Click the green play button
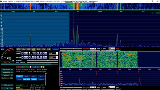Screen dimensions: 160x90 tap(22, 67)
